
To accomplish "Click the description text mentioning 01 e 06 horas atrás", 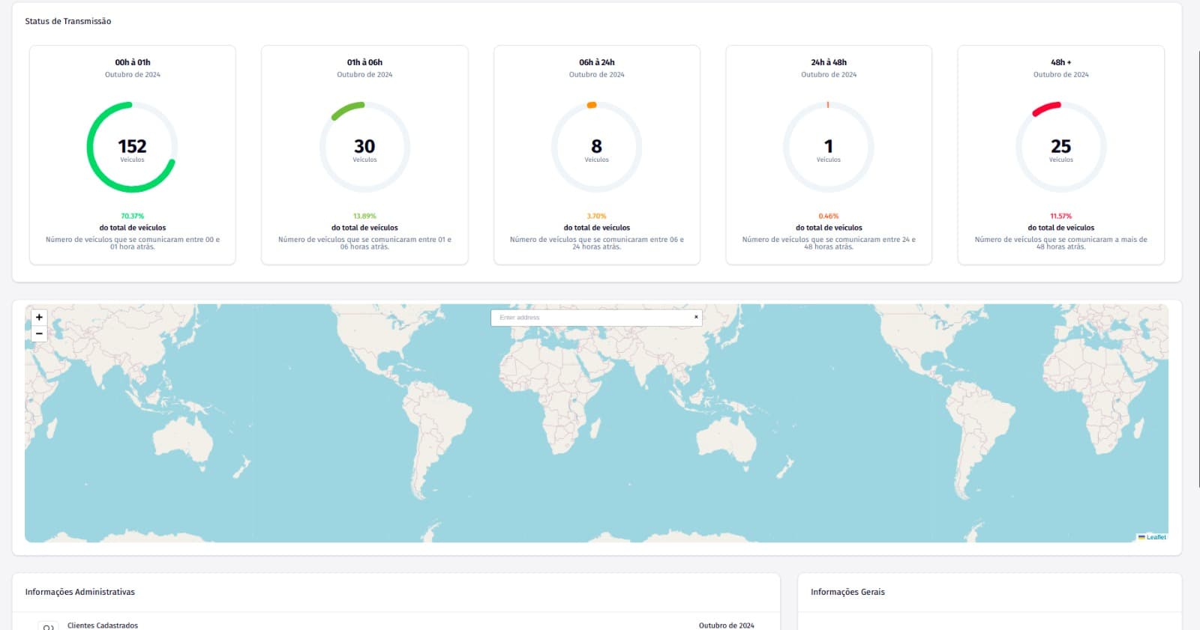I will (364, 243).
